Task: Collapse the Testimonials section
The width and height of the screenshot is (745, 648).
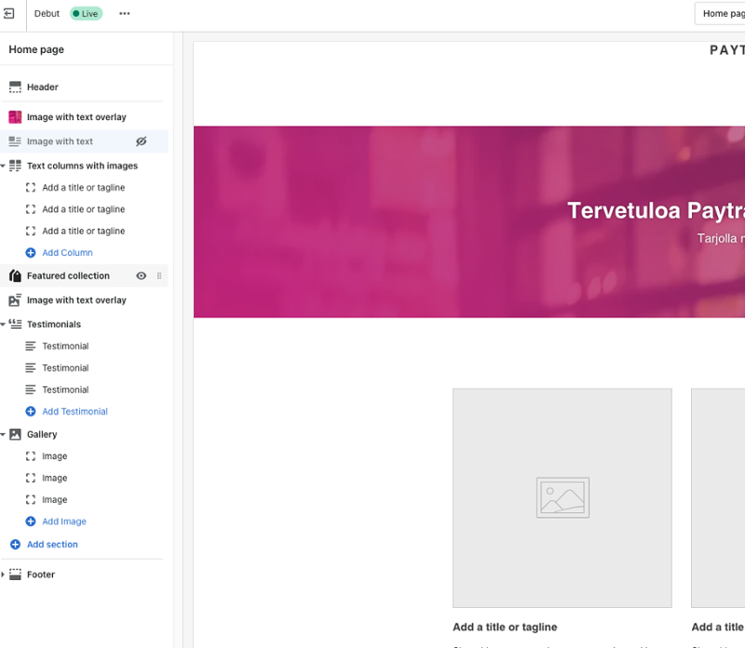Action: (3, 325)
